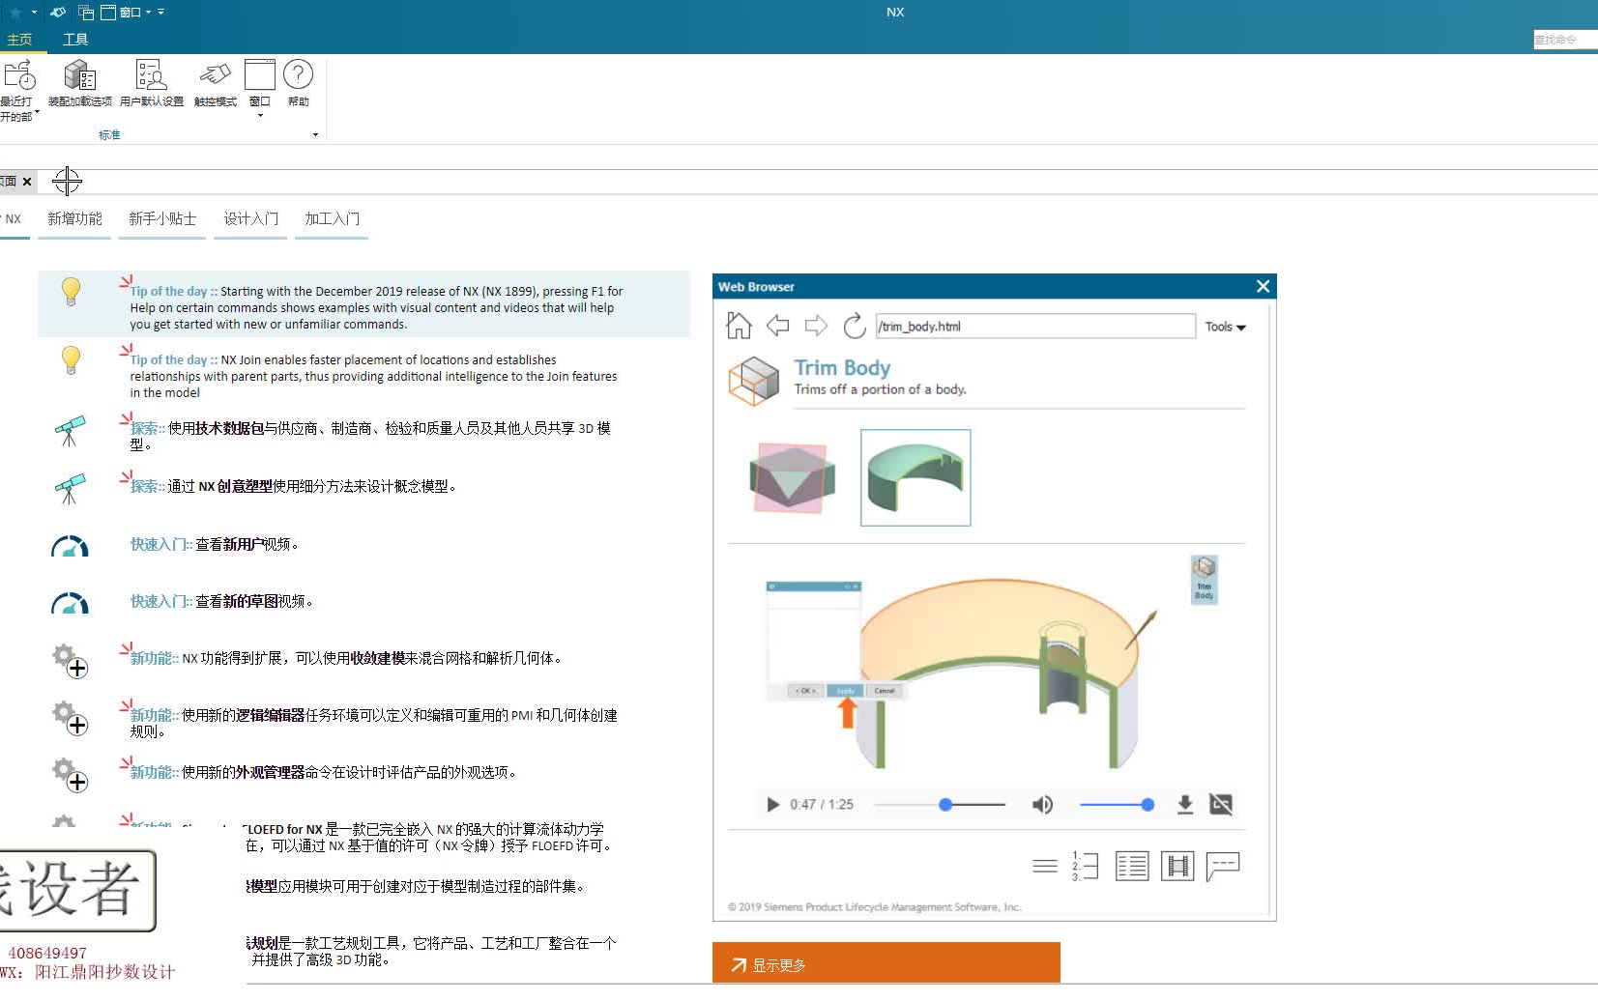This screenshot has width=1598, height=1001.
Task: Expand the 标准 group options arrow
Action: coord(315,135)
